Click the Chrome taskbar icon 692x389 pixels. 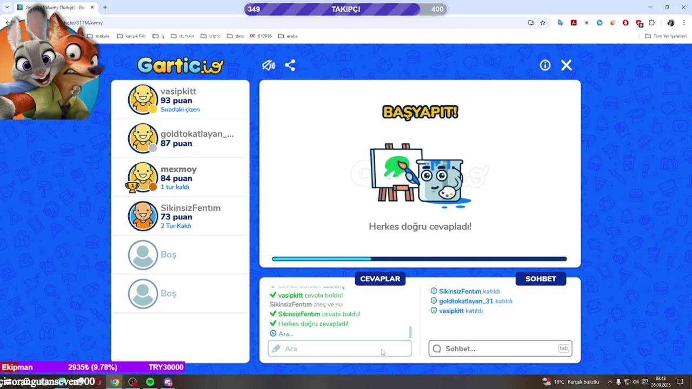point(115,382)
